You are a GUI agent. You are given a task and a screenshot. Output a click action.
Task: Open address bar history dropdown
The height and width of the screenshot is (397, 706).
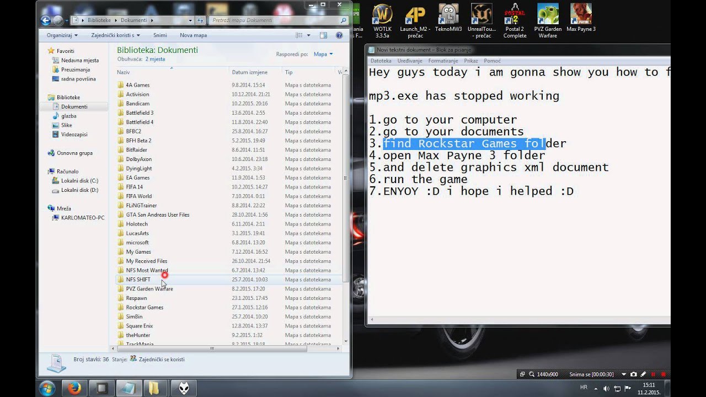(190, 20)
